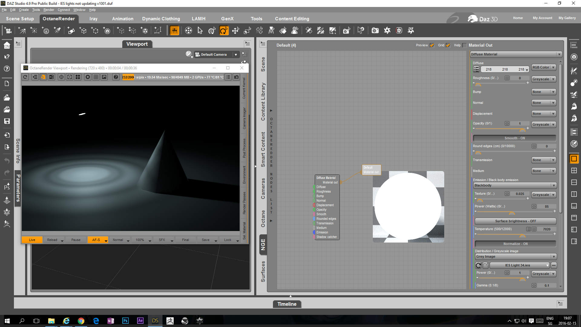Open Photoshop from the Windows taskbar
The image size is (581, 327).
point(125,321)
